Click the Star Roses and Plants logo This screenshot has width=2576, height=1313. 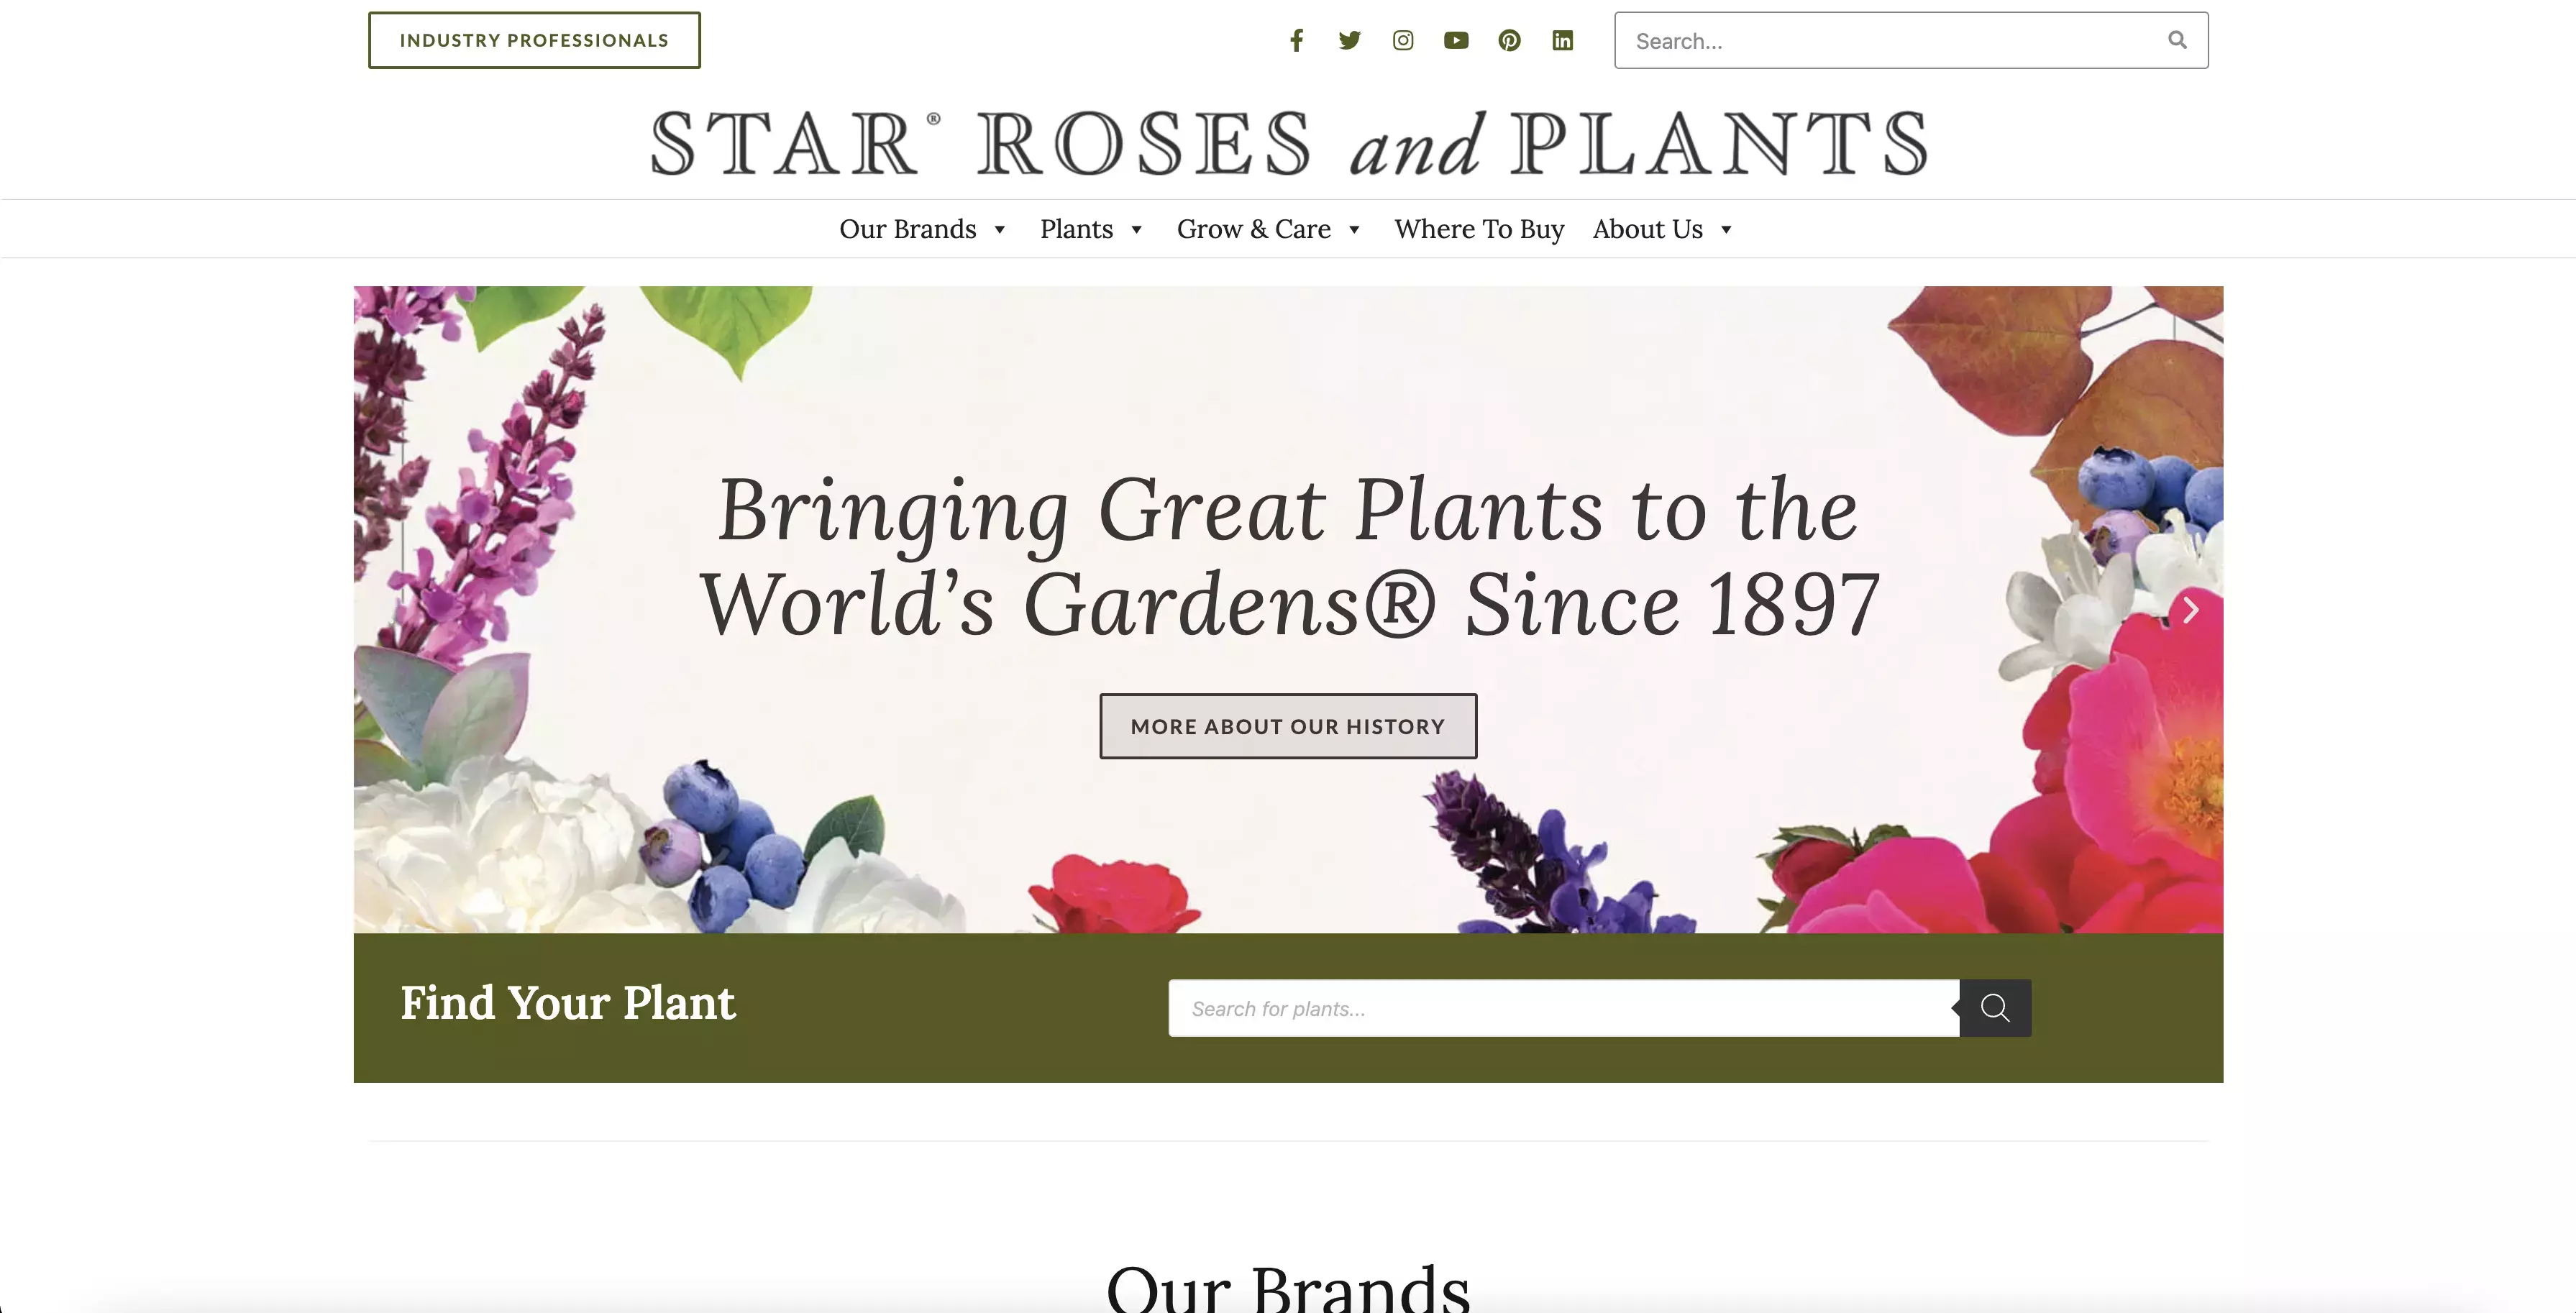(1288, 143)
